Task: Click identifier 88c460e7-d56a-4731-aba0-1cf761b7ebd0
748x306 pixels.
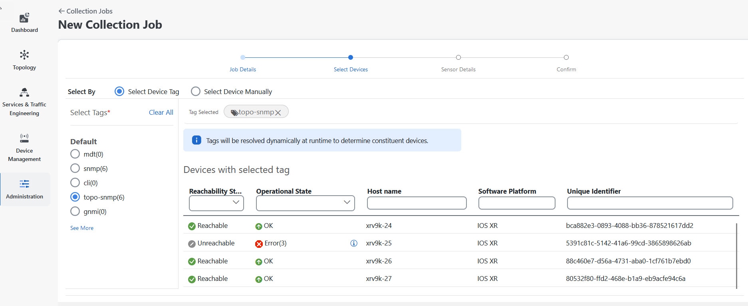Action: point(628,261)
